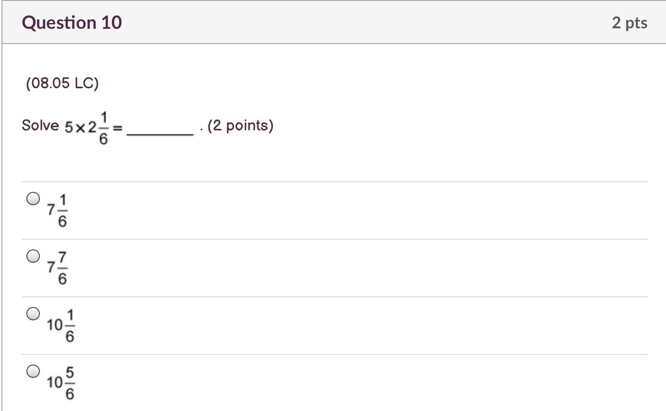Choose the 10 1/6 radio option

[x=33, y=314]
